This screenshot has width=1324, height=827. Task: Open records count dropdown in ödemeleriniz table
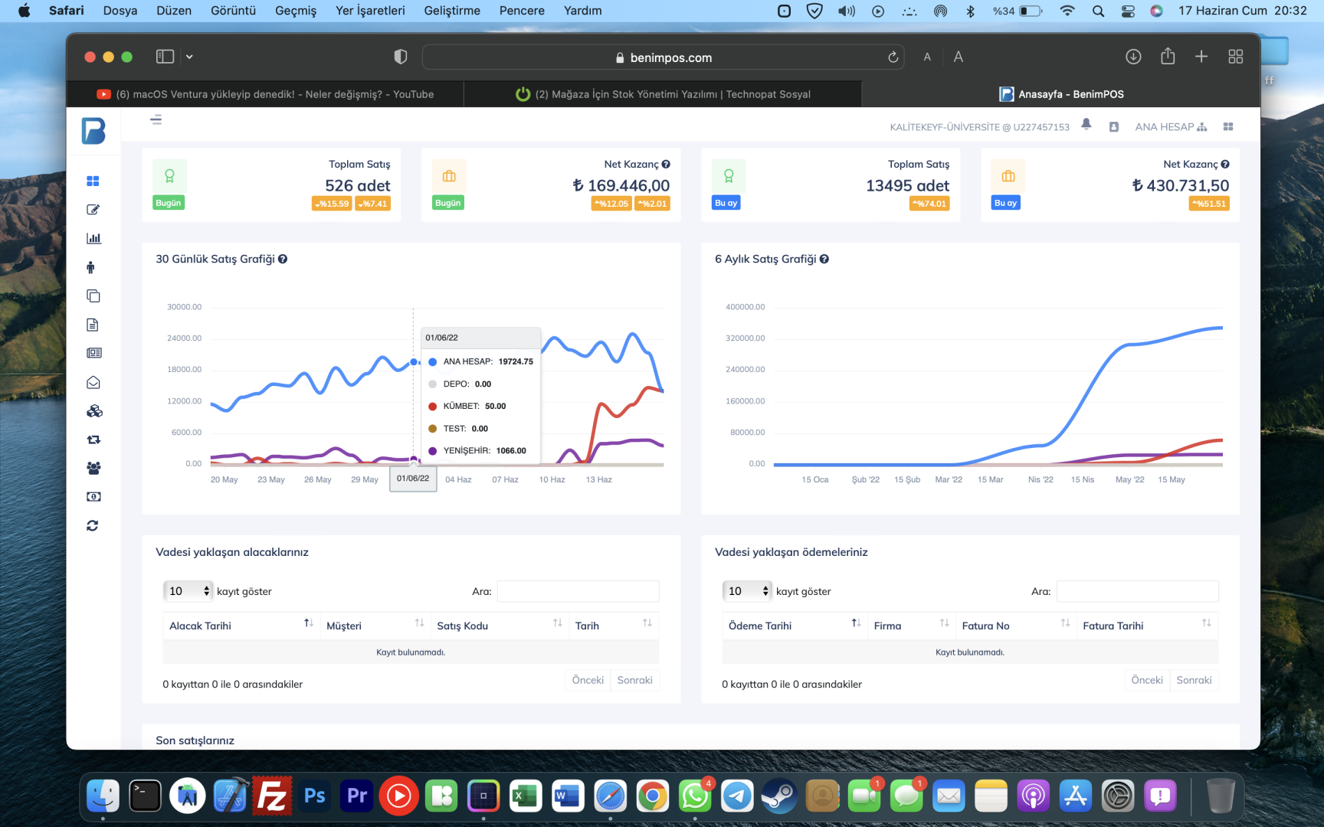tap(746, 591)
